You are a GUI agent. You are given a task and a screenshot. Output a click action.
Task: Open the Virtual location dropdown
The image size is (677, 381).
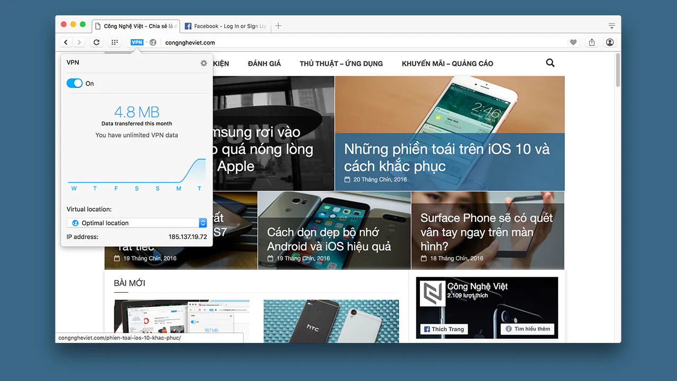136,223
